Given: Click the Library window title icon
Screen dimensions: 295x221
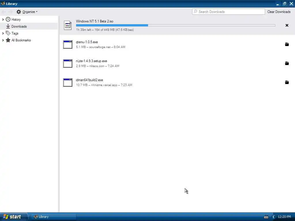Looking at the screenshot, I should (3, 3).
